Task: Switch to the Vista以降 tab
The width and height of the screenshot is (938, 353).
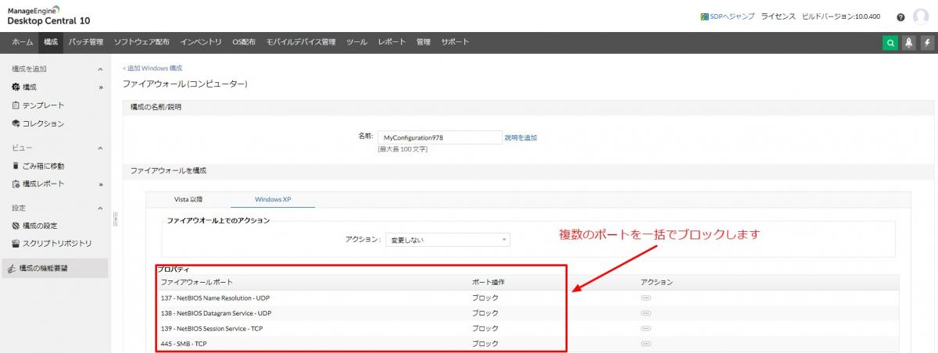Action: [188, 199]
